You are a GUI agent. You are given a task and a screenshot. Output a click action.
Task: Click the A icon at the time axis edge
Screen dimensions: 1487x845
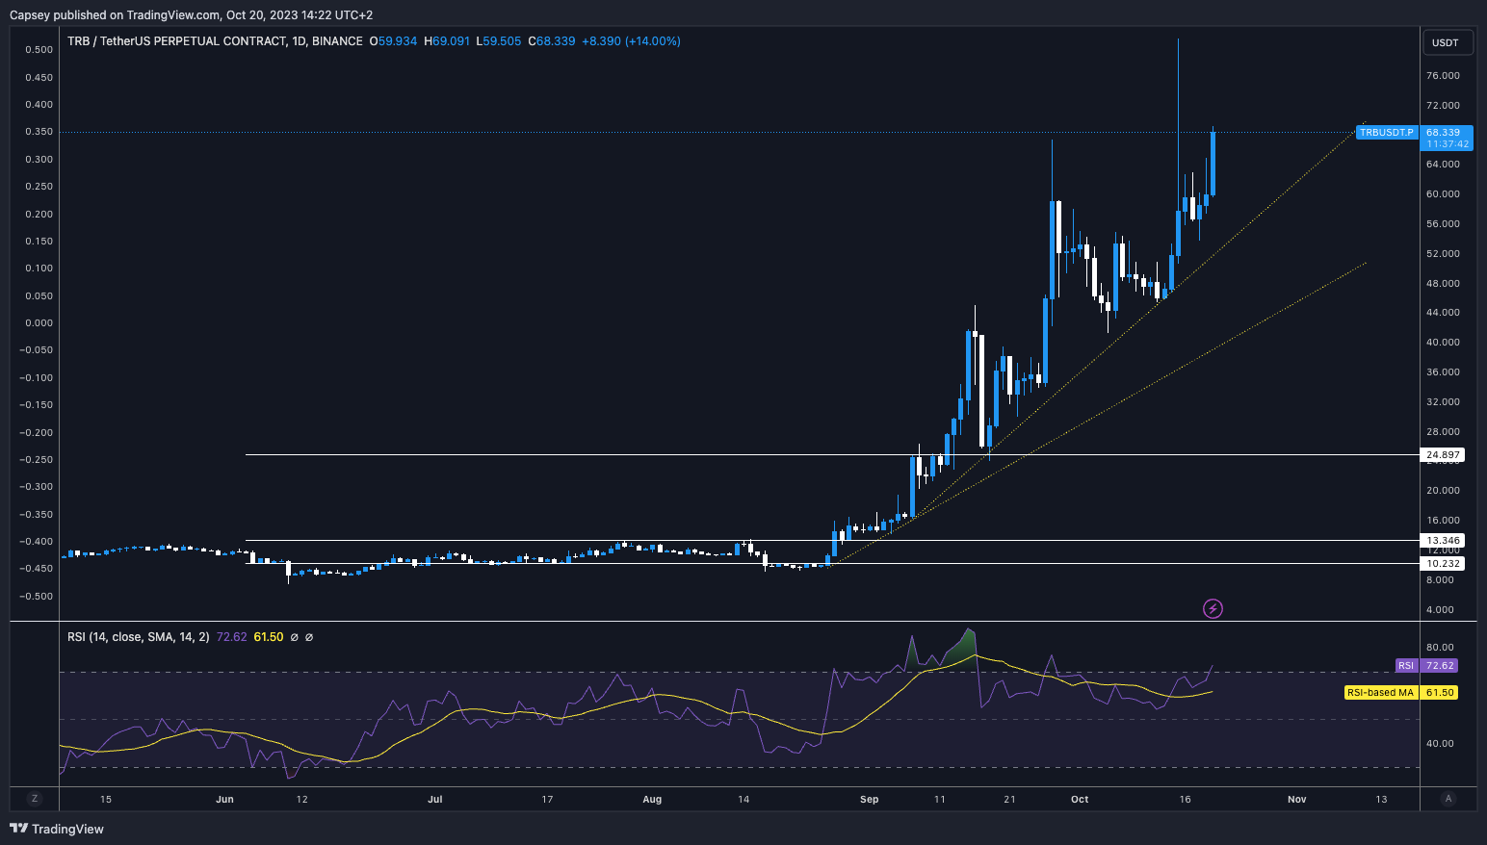(x=1448, y=799)
